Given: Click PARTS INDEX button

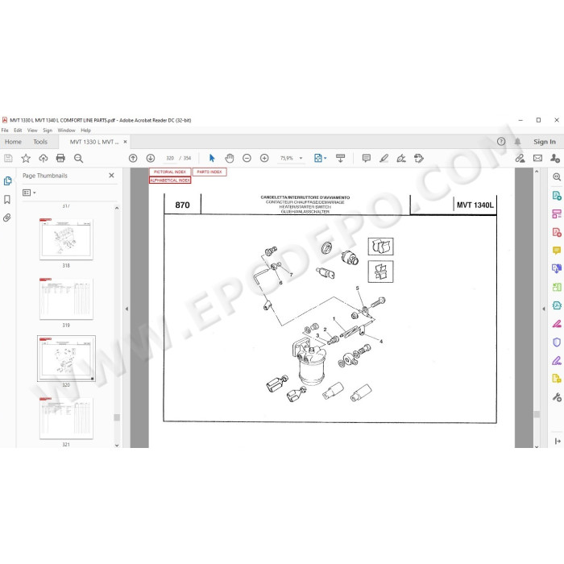Looking at the screenshot, I should click(x=209, y=172).
